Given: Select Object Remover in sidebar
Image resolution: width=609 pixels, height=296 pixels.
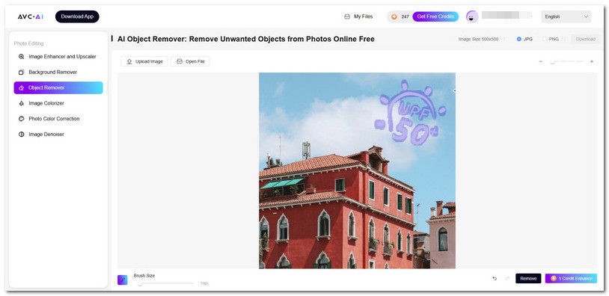Looking at the screenshot, I should click(x=58, y=87).
